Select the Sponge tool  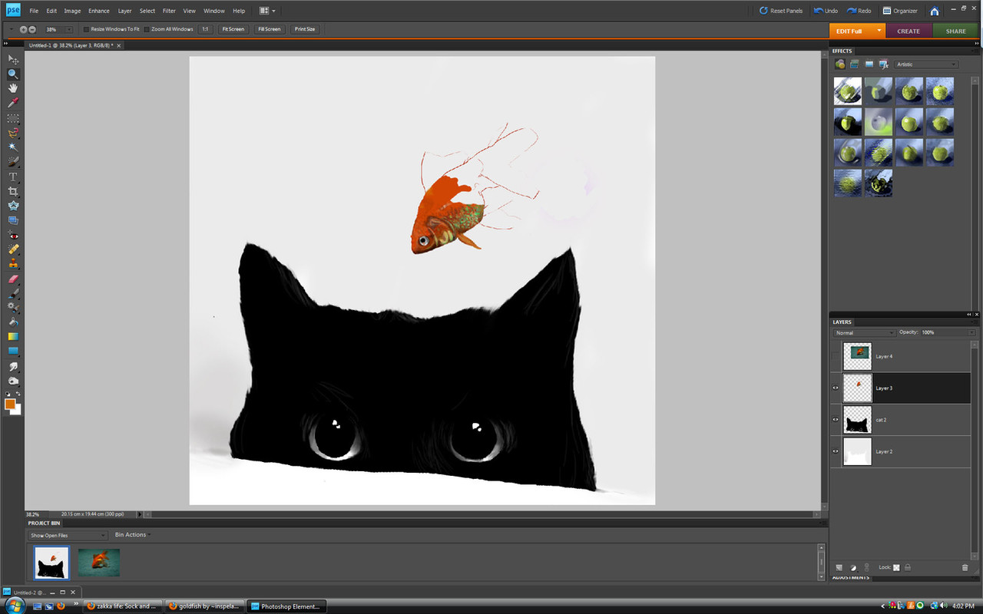pos(13,381)
